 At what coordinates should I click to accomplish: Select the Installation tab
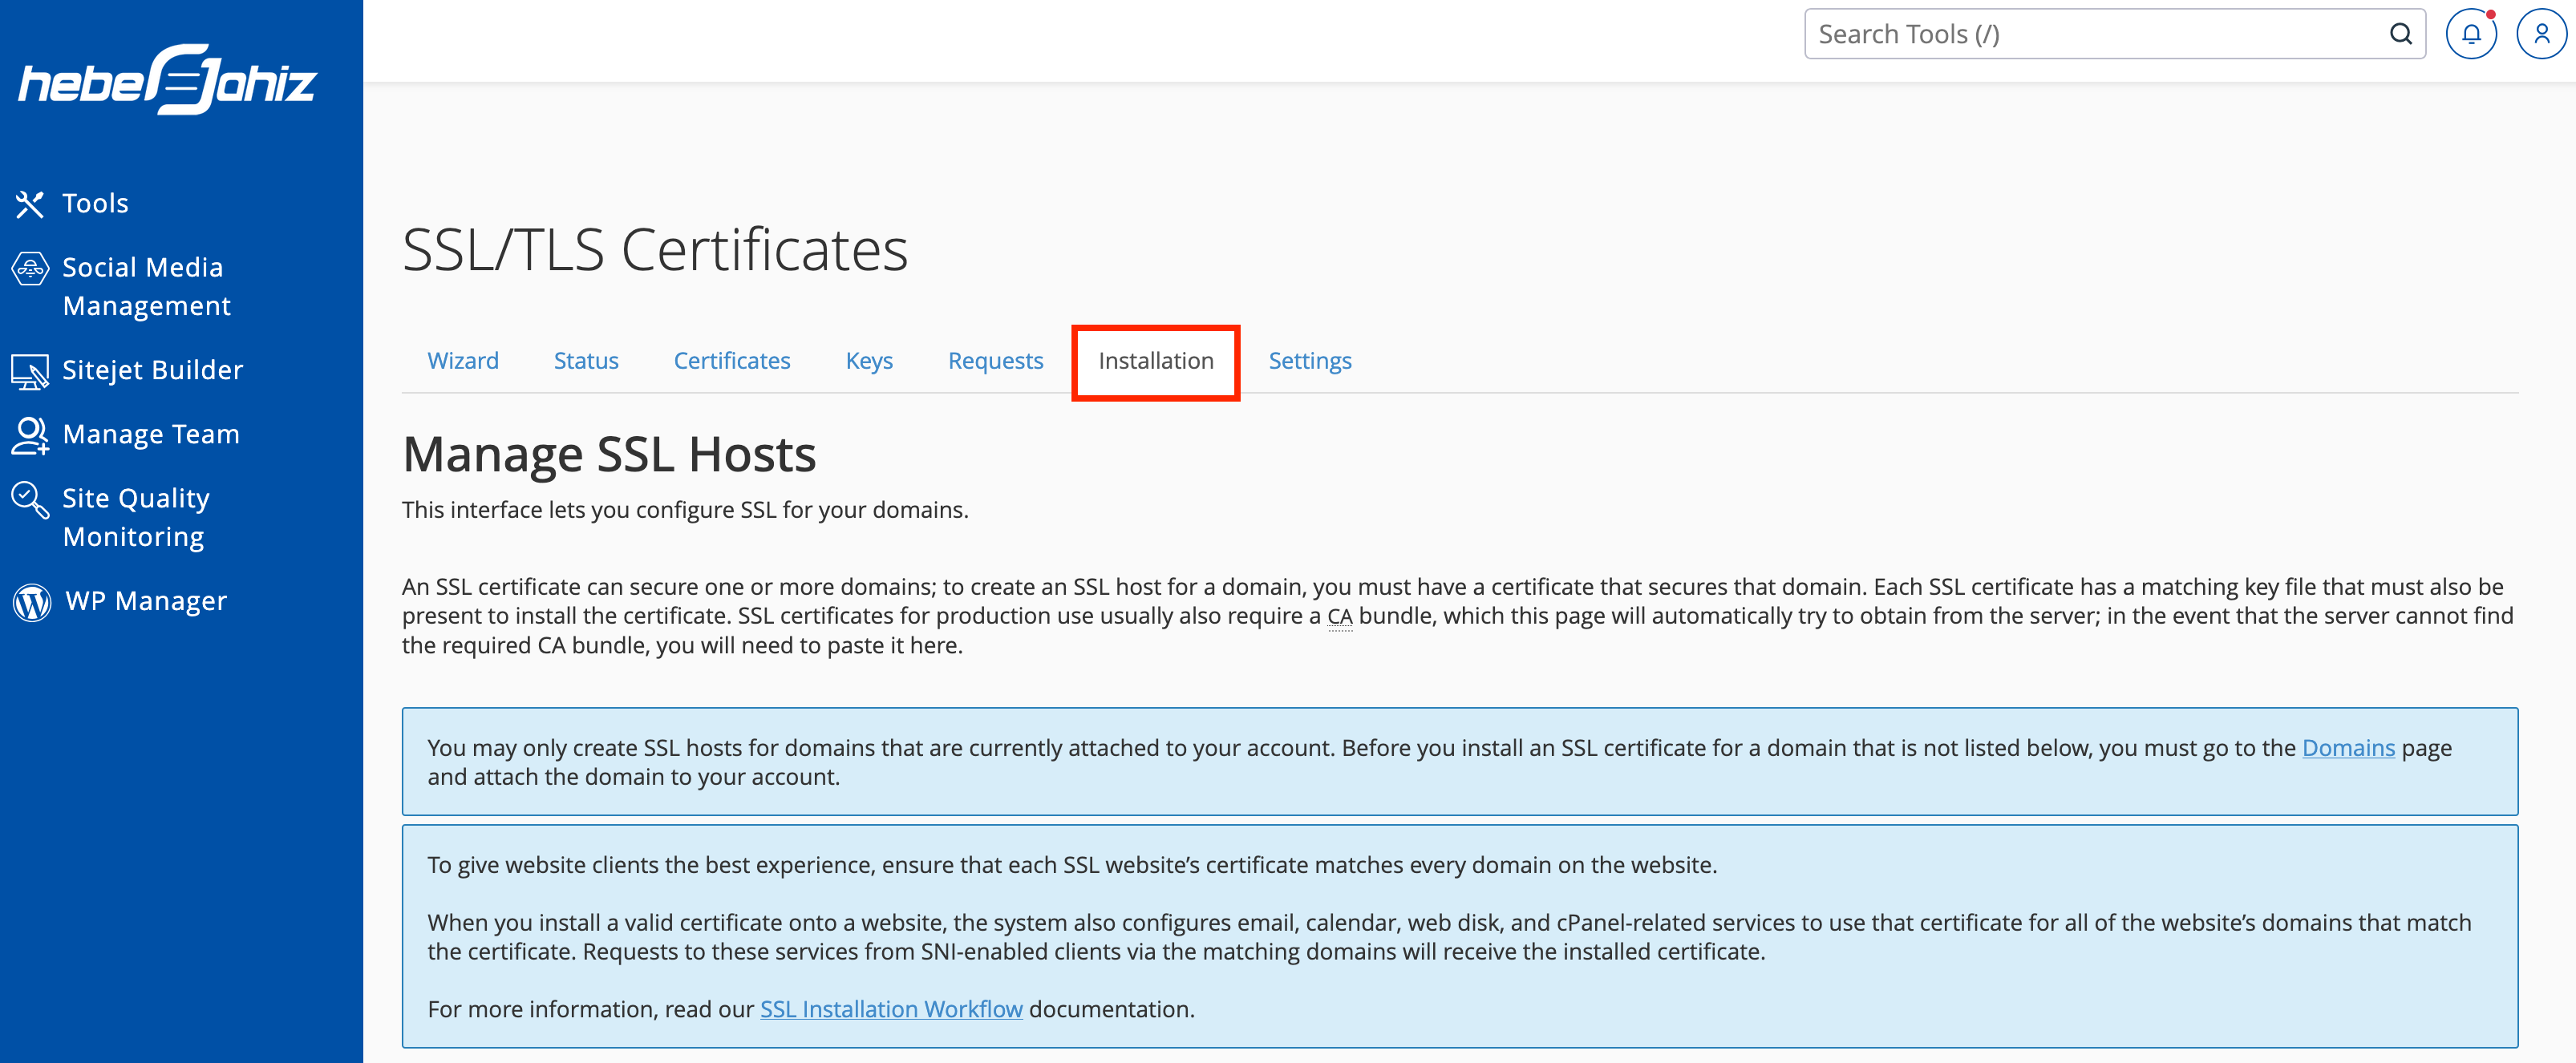pos(1156,361)
